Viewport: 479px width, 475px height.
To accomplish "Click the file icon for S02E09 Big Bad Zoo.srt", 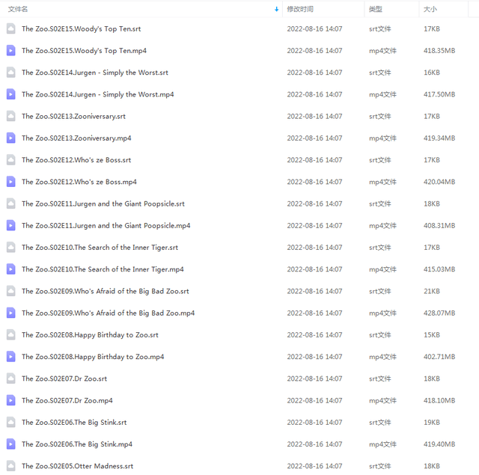I will point(11,291).
